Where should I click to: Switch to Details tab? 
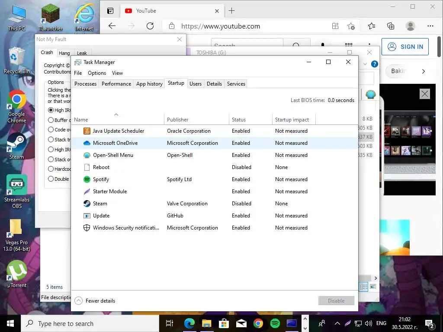pyautogui.click(x=214, y=84)
